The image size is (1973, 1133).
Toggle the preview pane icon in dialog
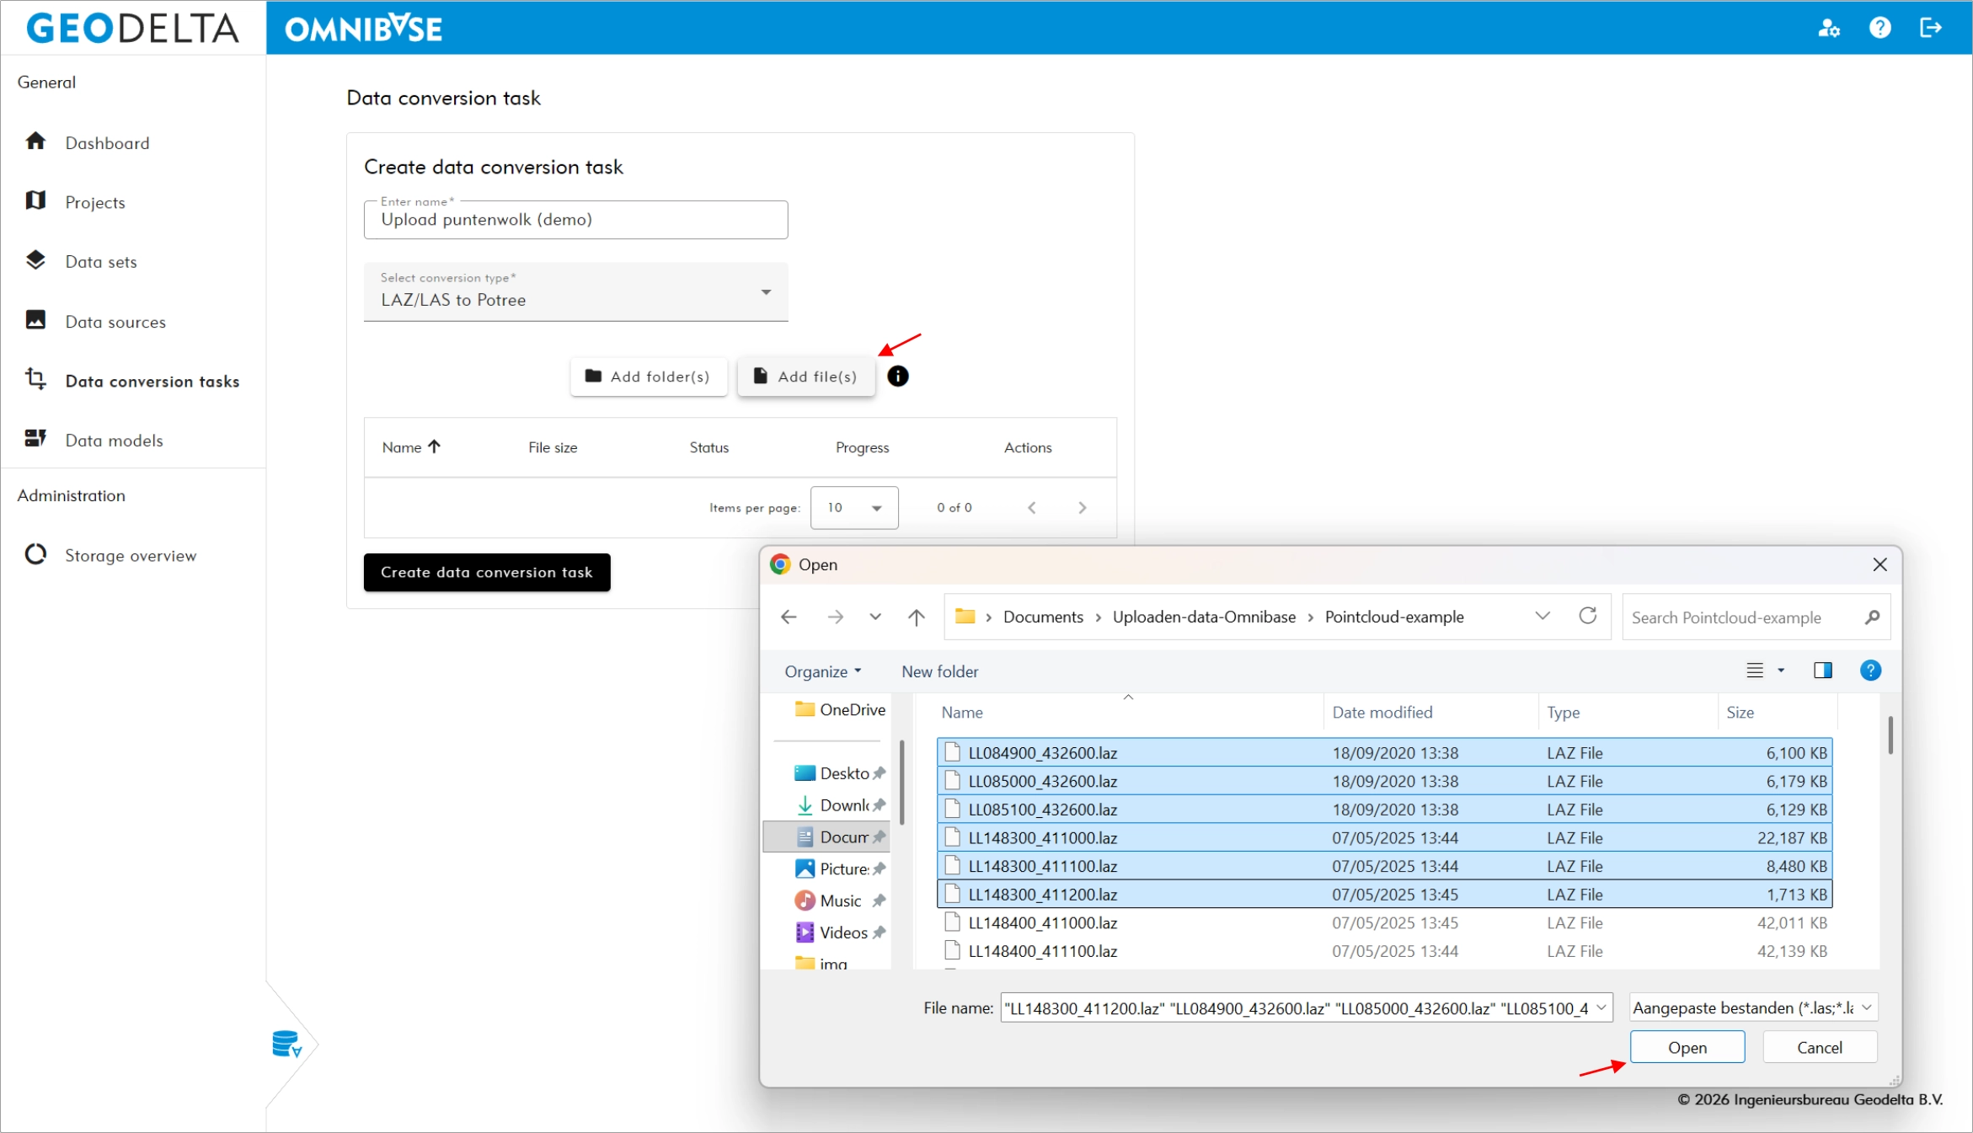1822,671
